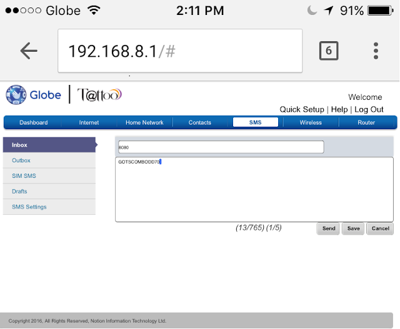The width and height of the screenshot is (400, 329).
Task: Tap the location services arrow icon
Action: tap(329, 11)
